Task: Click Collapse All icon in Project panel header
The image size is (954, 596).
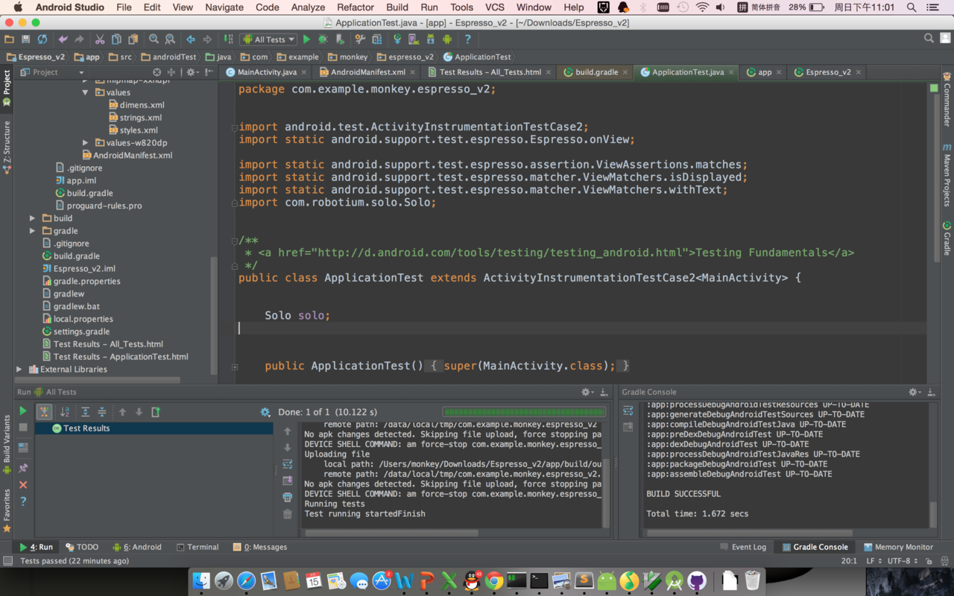Action: coord(171,72)
